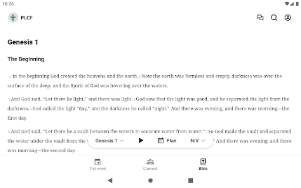
Task: Open the messages chat icon
Action: (260, 18)
